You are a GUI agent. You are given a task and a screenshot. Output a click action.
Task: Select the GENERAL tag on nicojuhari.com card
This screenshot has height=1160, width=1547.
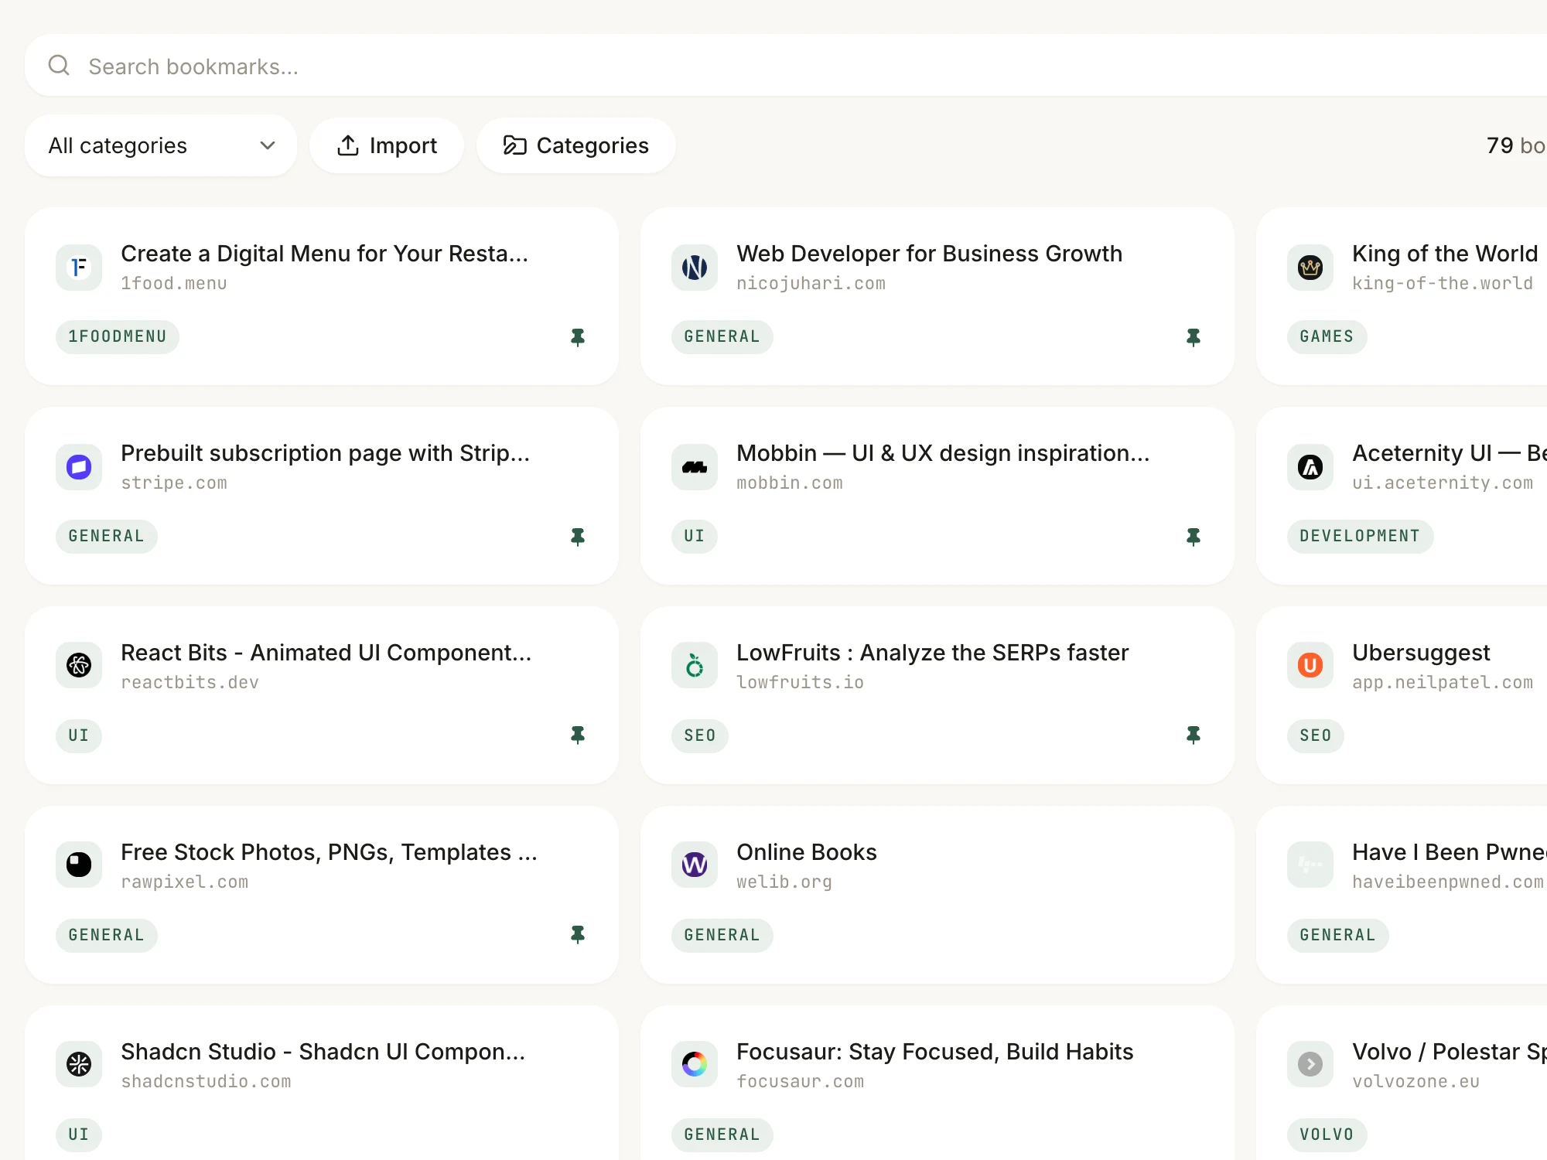pyautogui.click(x=722, y=336)
